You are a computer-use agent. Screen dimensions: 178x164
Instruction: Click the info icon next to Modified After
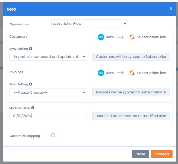(x=33, y=108)
